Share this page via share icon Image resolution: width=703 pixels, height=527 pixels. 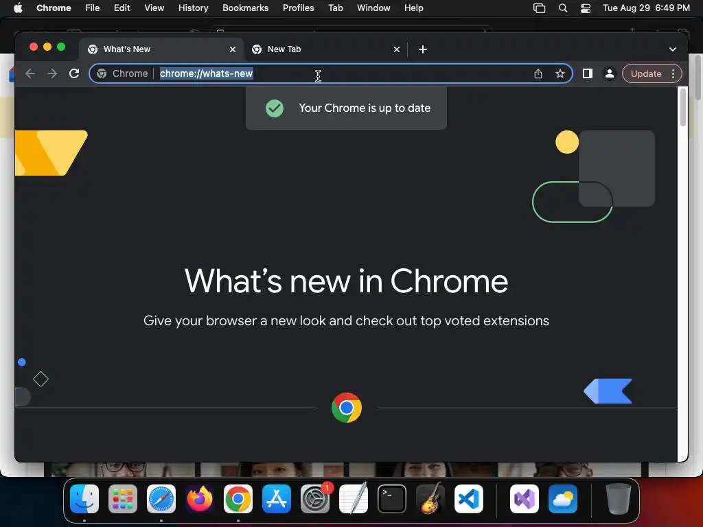[538, 73]
